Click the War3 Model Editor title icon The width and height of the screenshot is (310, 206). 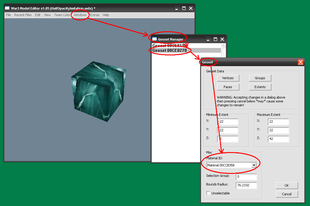pyautogui.click(x=7, y=8)
